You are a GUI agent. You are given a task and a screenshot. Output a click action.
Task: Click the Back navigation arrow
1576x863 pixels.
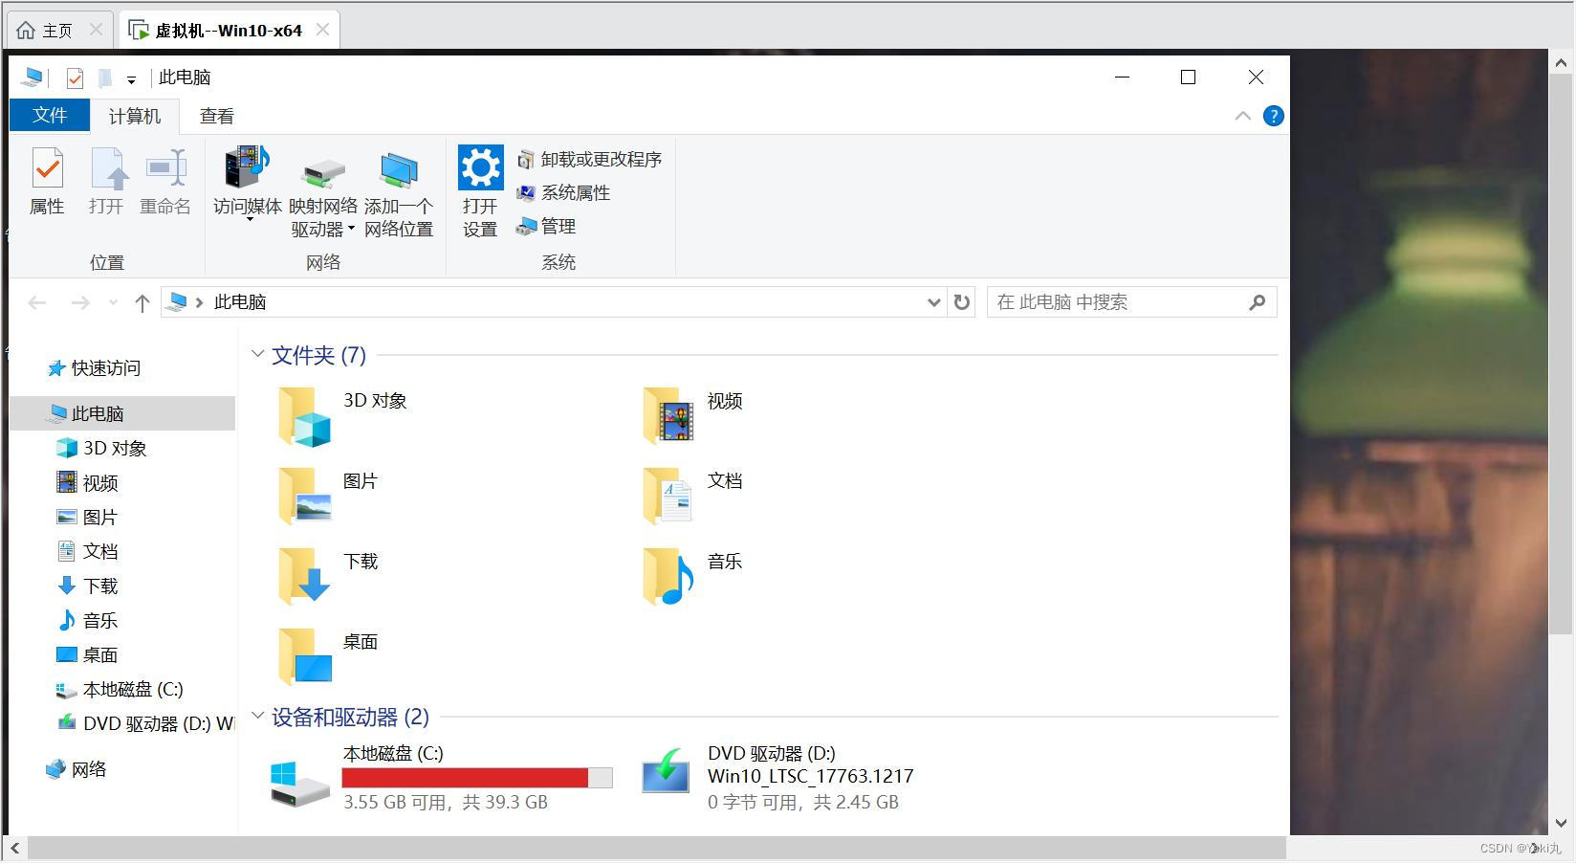tap(37, 302)
